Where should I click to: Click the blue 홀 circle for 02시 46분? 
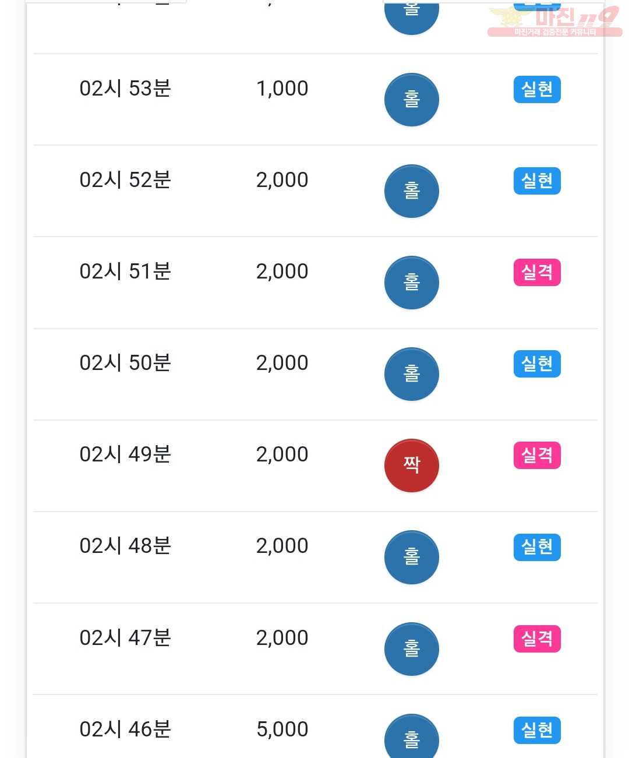pos(411,736)
